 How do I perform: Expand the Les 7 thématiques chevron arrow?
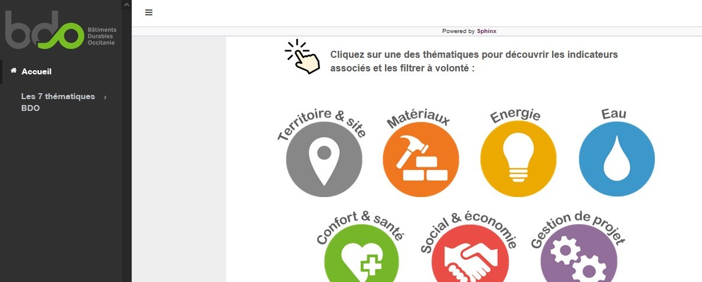tap(105, 97)
